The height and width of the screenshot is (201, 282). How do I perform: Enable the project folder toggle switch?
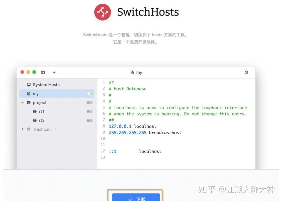pyautogui.click(x=90, y=103)
